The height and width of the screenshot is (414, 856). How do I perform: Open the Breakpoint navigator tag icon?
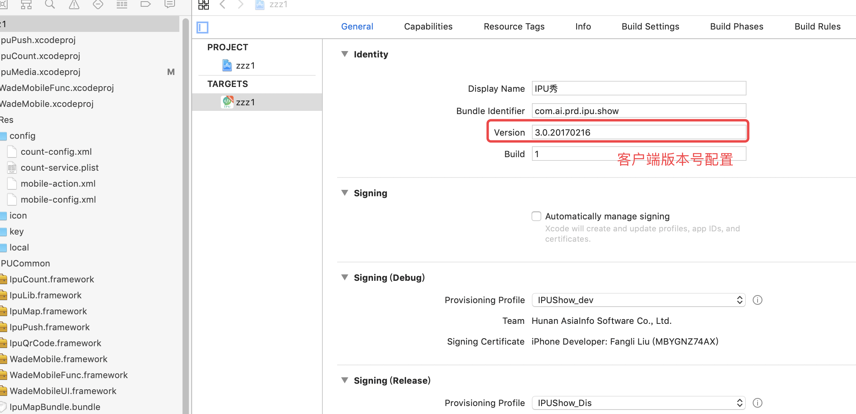(x=146, y=4)
